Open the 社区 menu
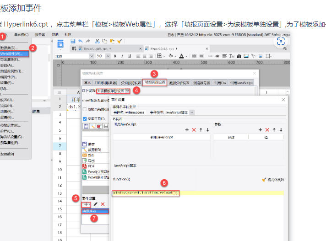The width and height of the screenshot is (326, 241). (68, 35)
